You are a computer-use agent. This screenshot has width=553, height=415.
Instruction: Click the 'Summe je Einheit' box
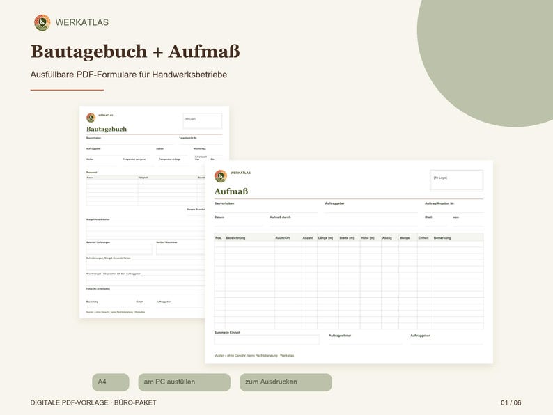[267, 340]
